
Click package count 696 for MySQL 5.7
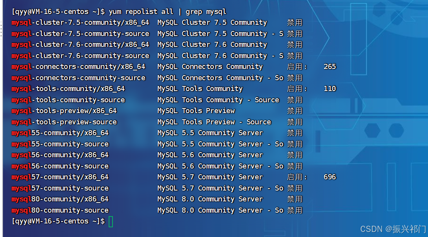[x=330, y=177]
